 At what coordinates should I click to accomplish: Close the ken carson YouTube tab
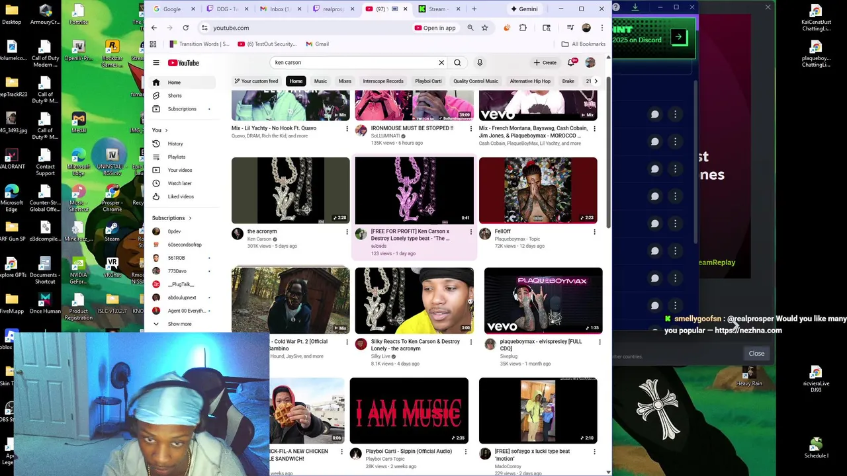click(404, 9)
